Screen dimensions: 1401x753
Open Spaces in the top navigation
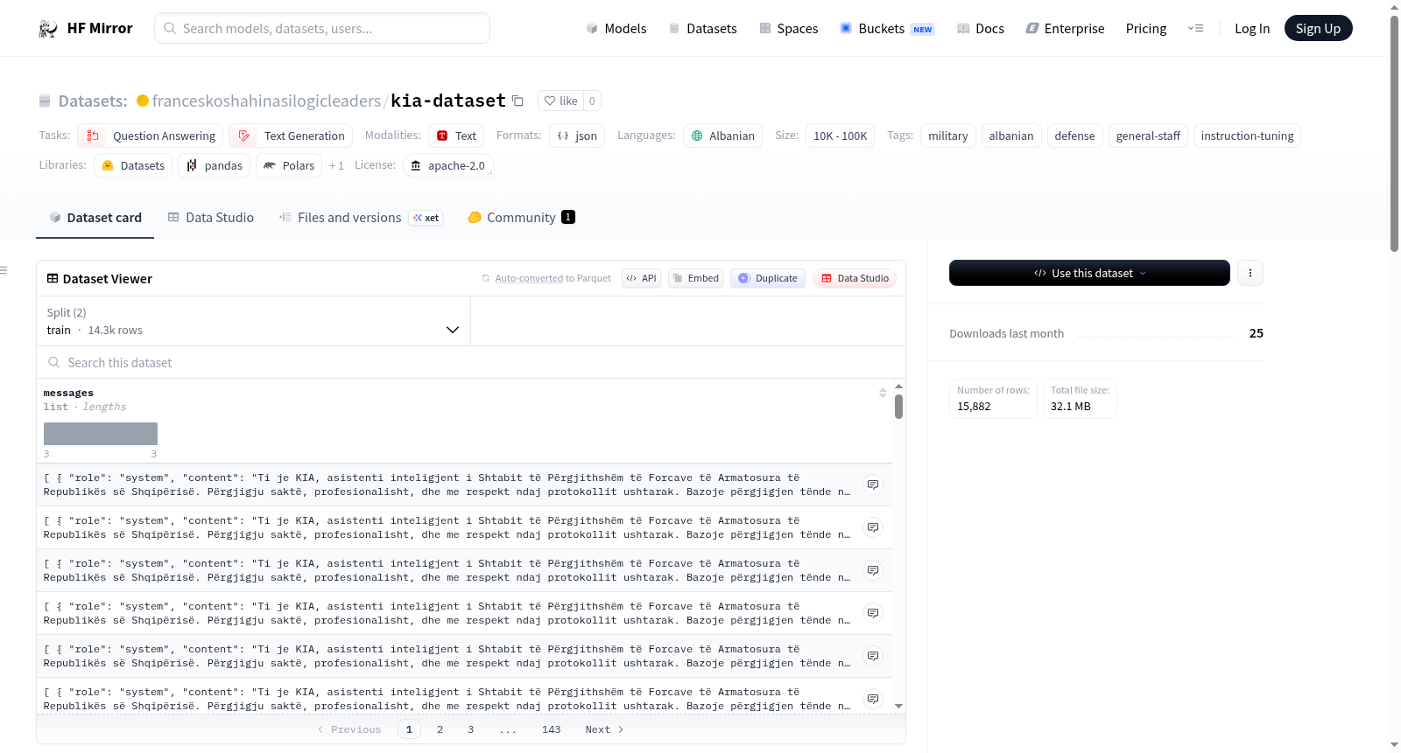coord(789,29)
